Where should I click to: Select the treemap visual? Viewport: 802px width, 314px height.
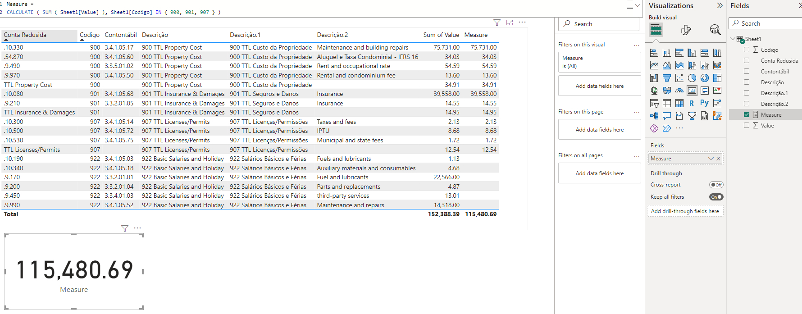(717, 78)
